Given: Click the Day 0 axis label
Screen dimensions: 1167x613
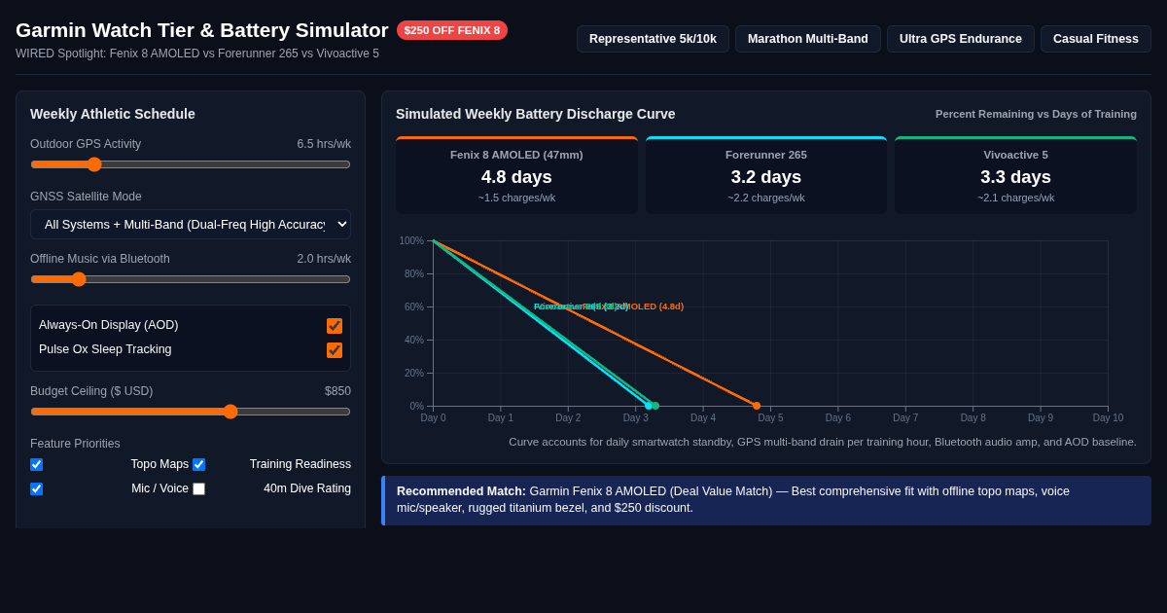Looking at the screenshot, I should [x=433, y=417].
